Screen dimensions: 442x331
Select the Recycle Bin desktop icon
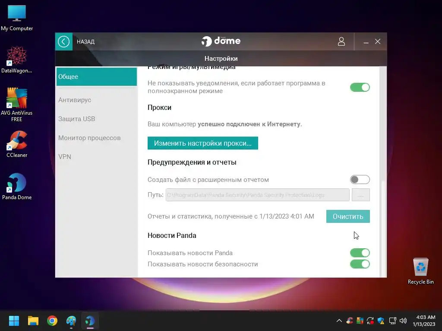point(420,271)
